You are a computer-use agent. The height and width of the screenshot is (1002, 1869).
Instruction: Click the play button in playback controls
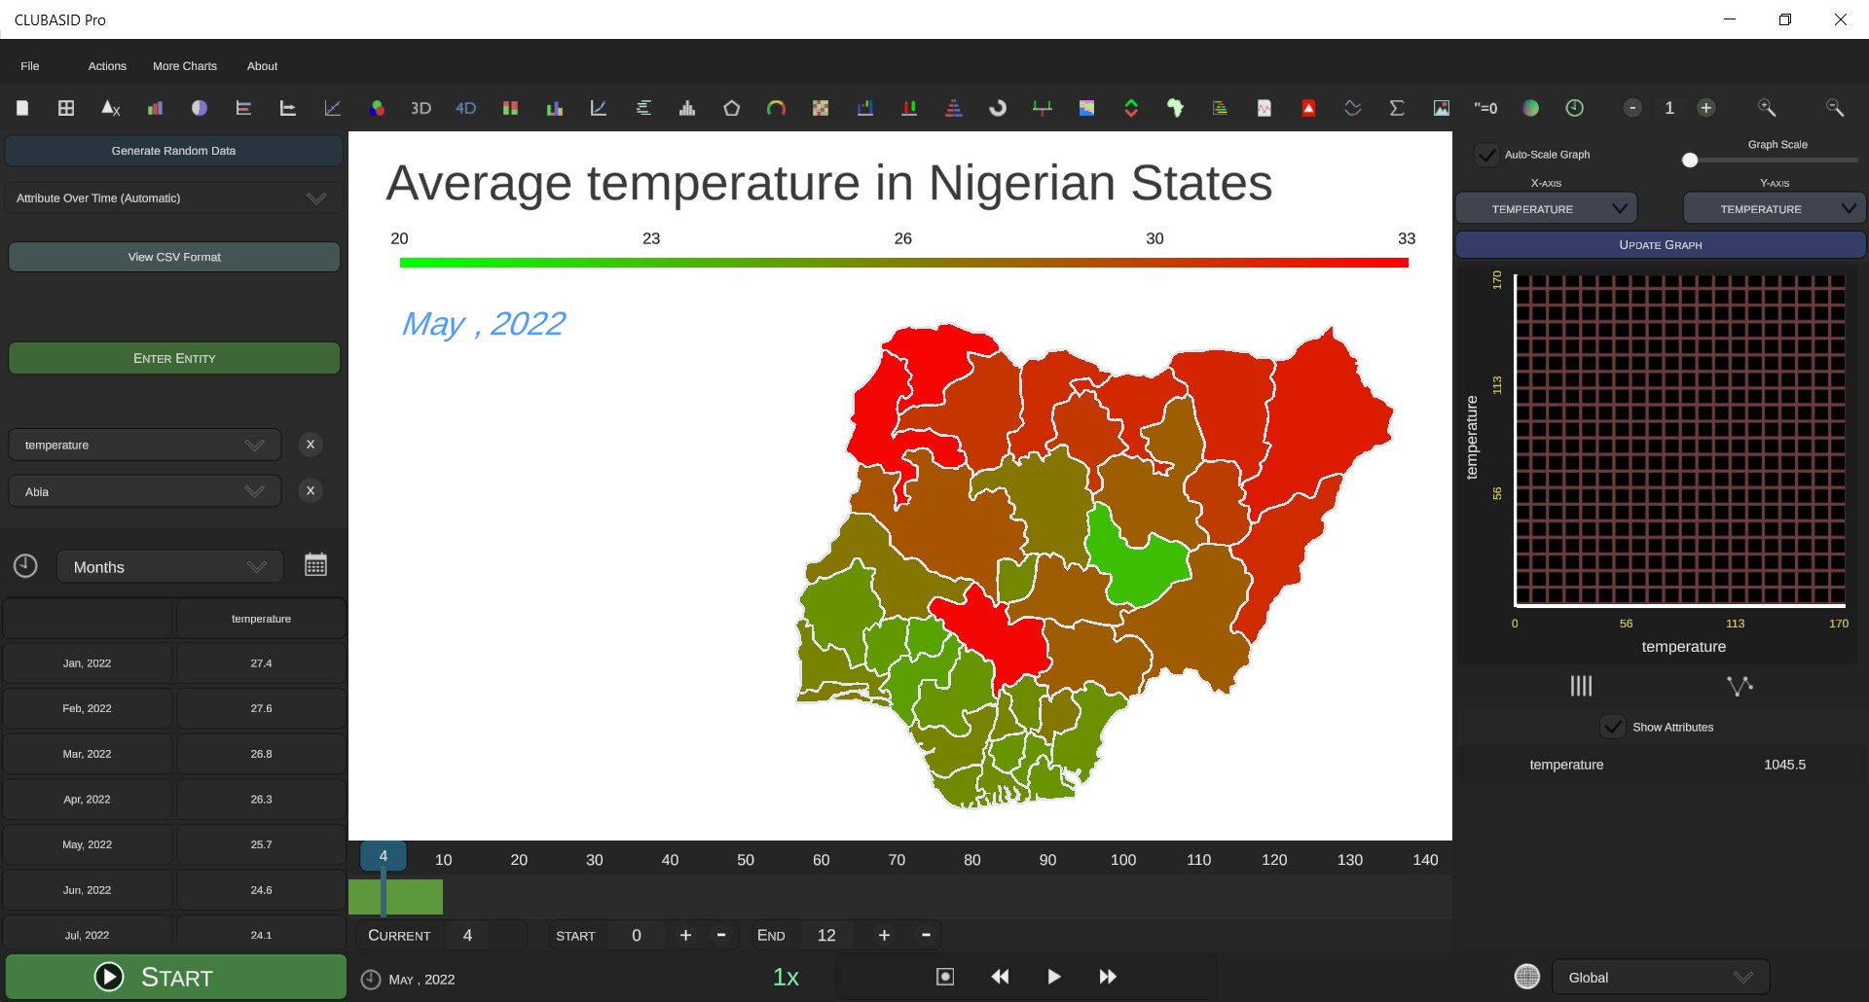click(x=1053, y=977)
